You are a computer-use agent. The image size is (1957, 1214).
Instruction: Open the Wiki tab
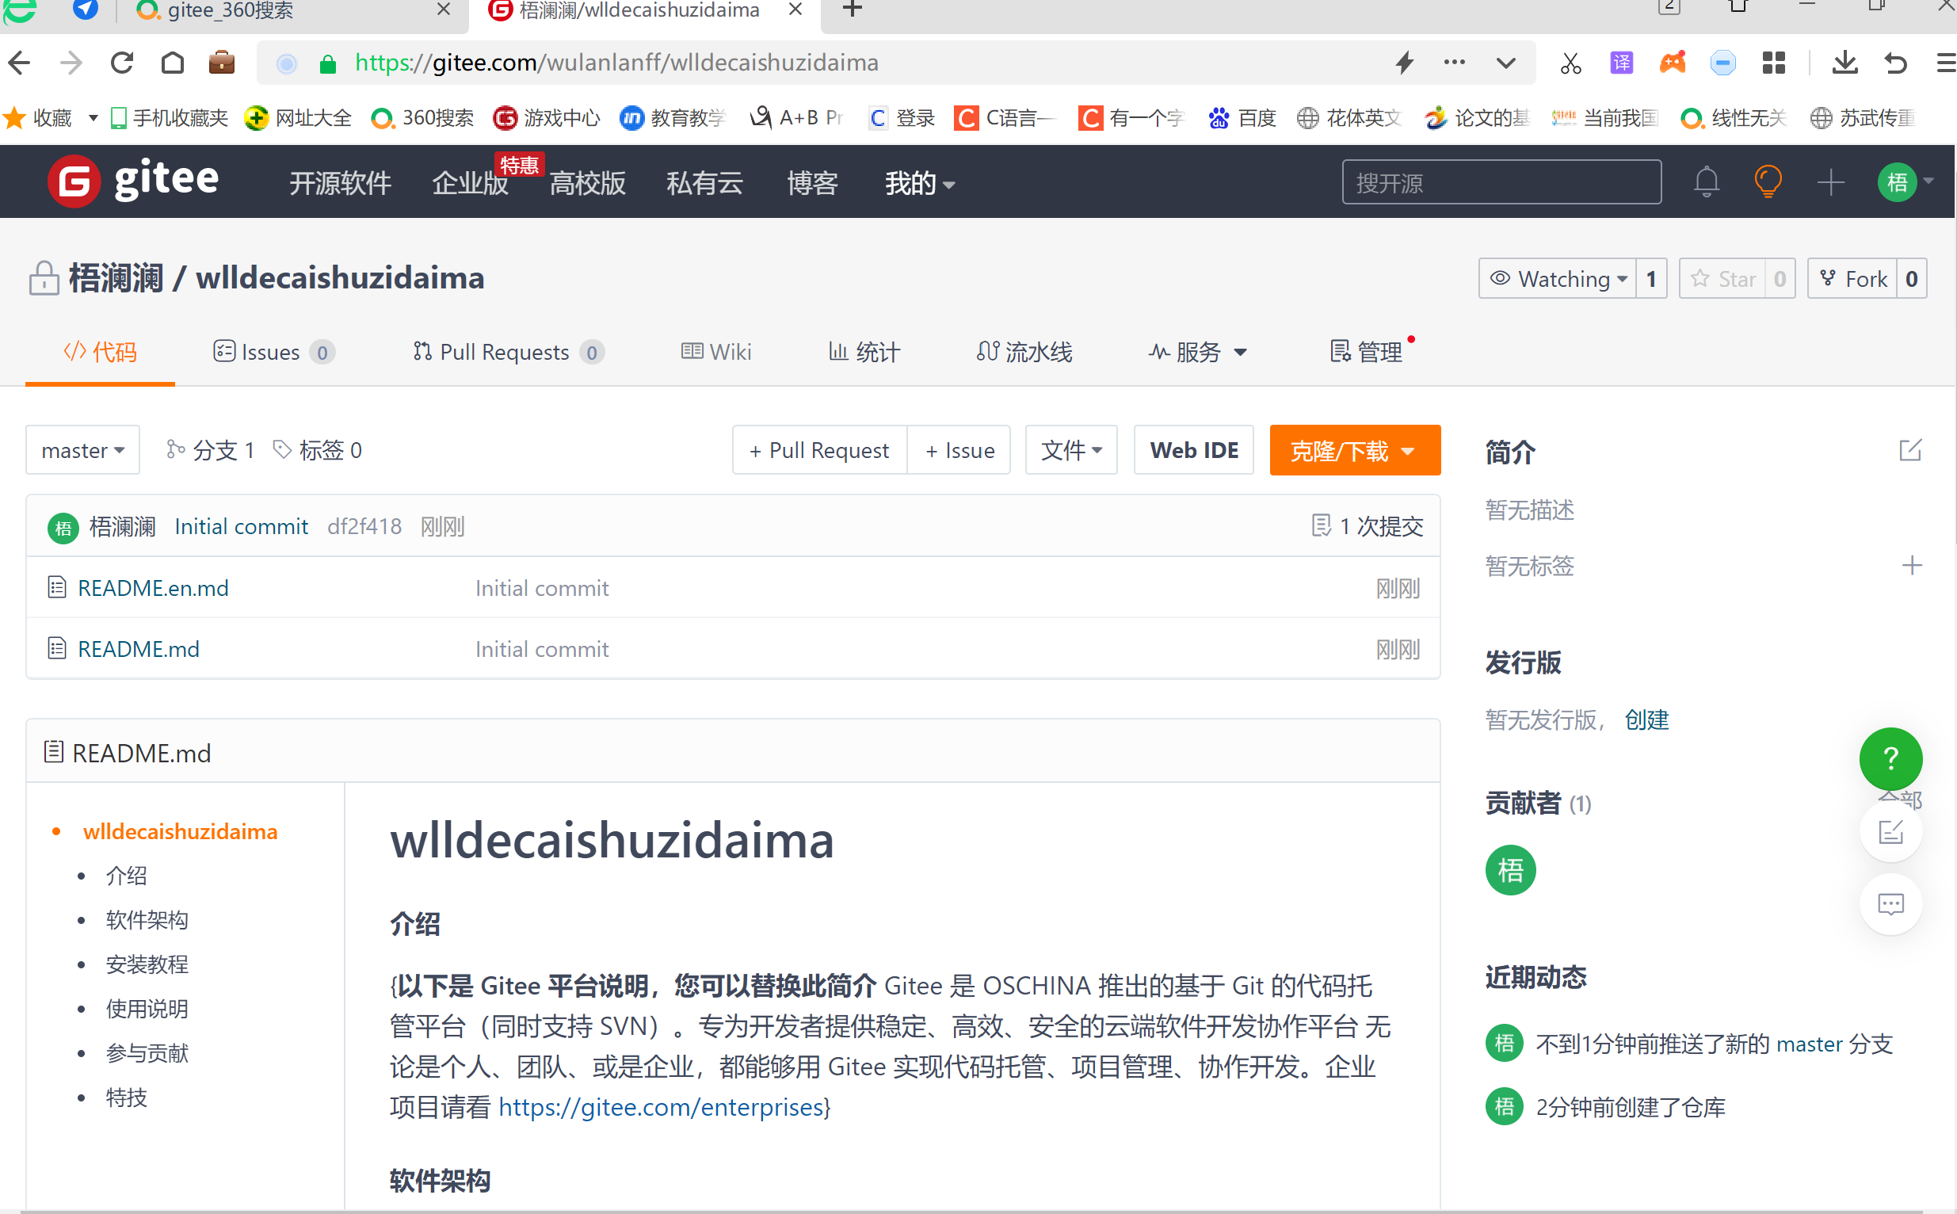[x=716, y=352]
